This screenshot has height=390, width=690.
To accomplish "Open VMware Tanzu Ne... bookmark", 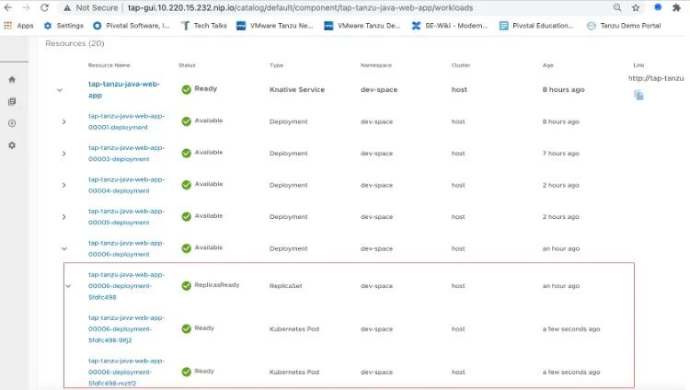I will [274, 26].
